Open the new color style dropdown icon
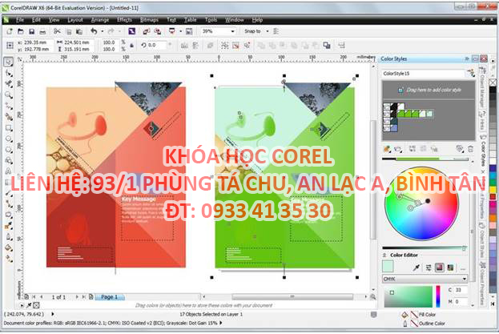499x334 pixels. click(388, 149)
